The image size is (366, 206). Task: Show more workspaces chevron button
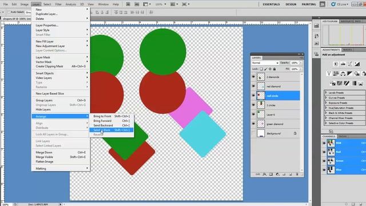(323, 4)
